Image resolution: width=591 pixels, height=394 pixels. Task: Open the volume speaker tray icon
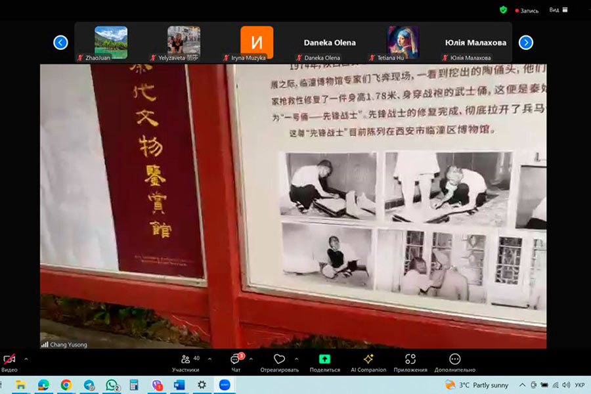(x=566, y=385)
